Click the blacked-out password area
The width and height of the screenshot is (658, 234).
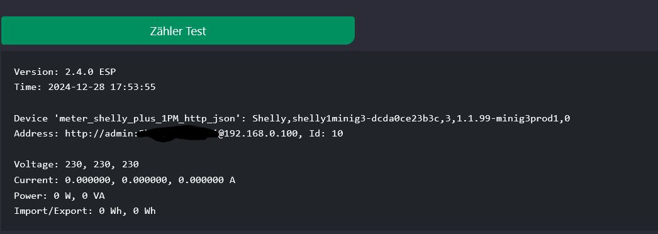click(177, 133)
